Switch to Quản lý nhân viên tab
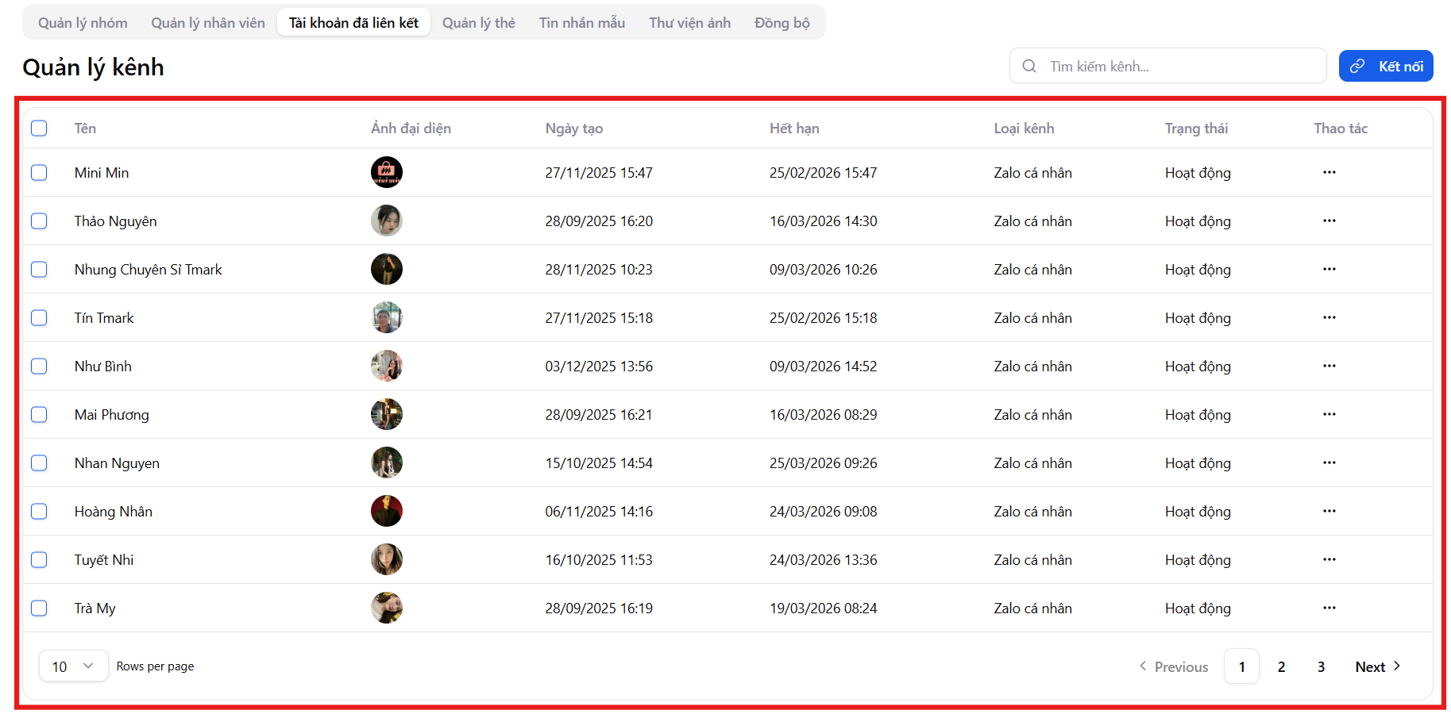Viewport: 1451px width, 714px height. tap(208, 23)
